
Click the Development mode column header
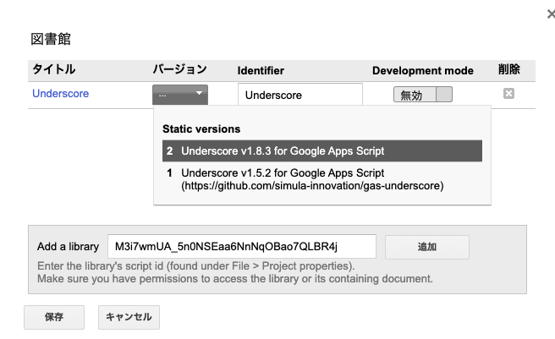point(422,70)
